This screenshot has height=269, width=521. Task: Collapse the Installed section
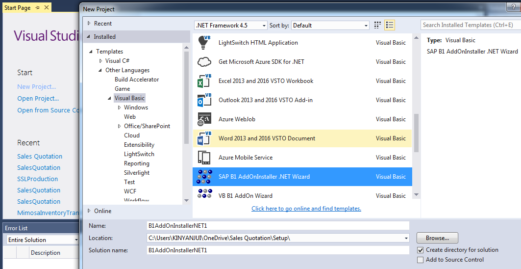pyautogui.click(x=88, y=37)
